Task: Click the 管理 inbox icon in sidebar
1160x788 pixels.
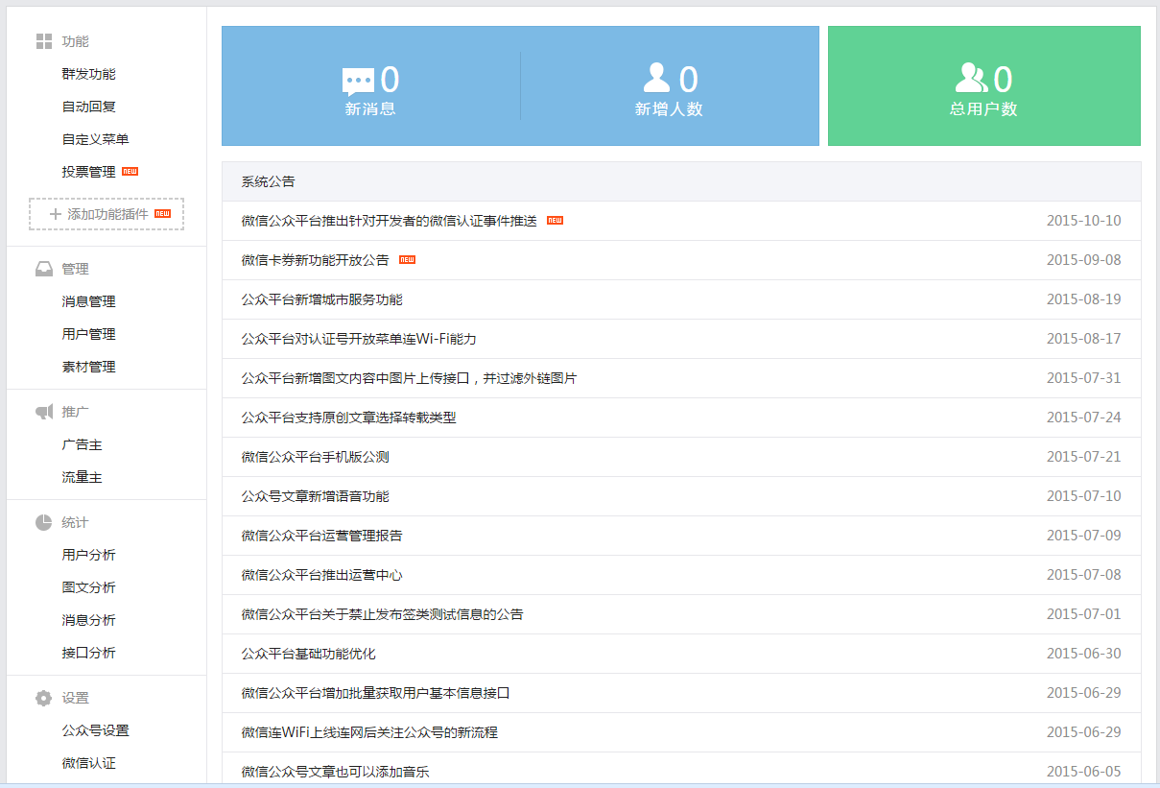Action: (43, 269)
